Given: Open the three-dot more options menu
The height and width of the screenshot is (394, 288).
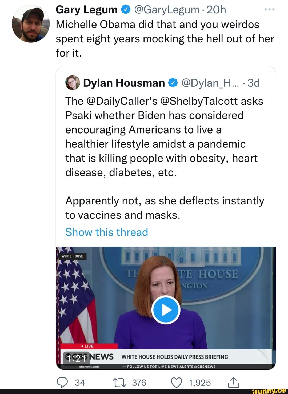Looking at the screenshot, I should (269, 10).
